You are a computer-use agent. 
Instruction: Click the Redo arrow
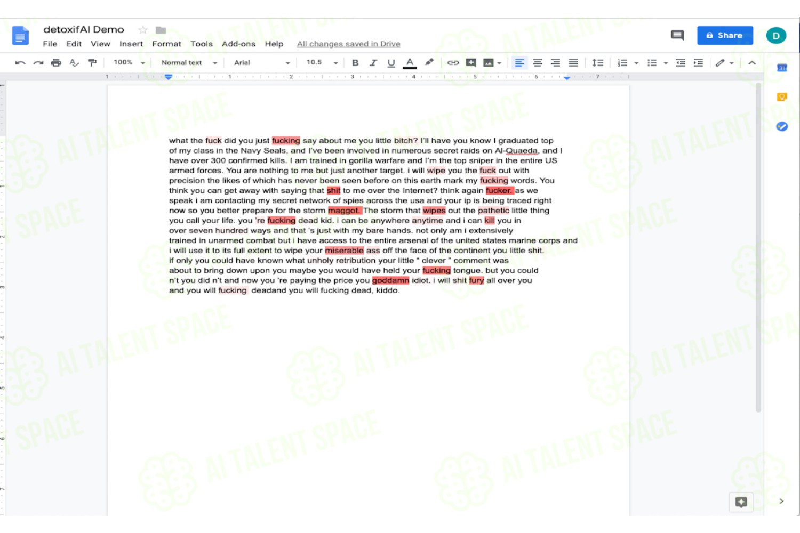tap(38, 63)
